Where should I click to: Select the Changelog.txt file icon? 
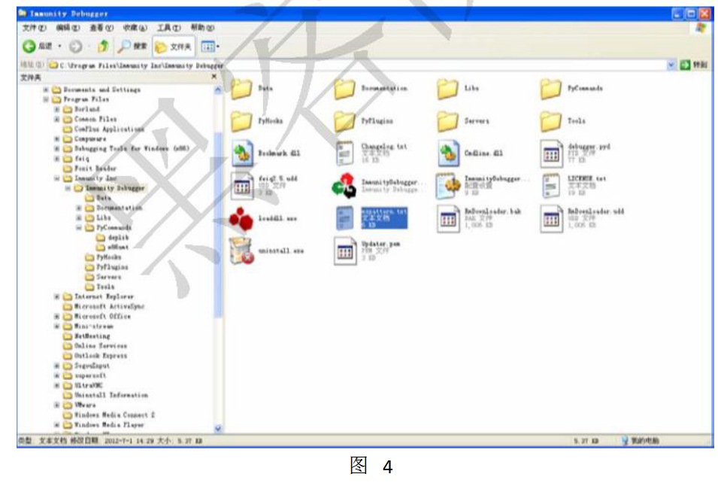pyautogui.click(x=344, y=153)
